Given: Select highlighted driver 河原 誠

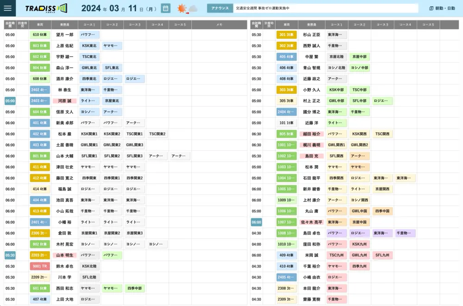Looking at the screenshot, I should 64,101.
